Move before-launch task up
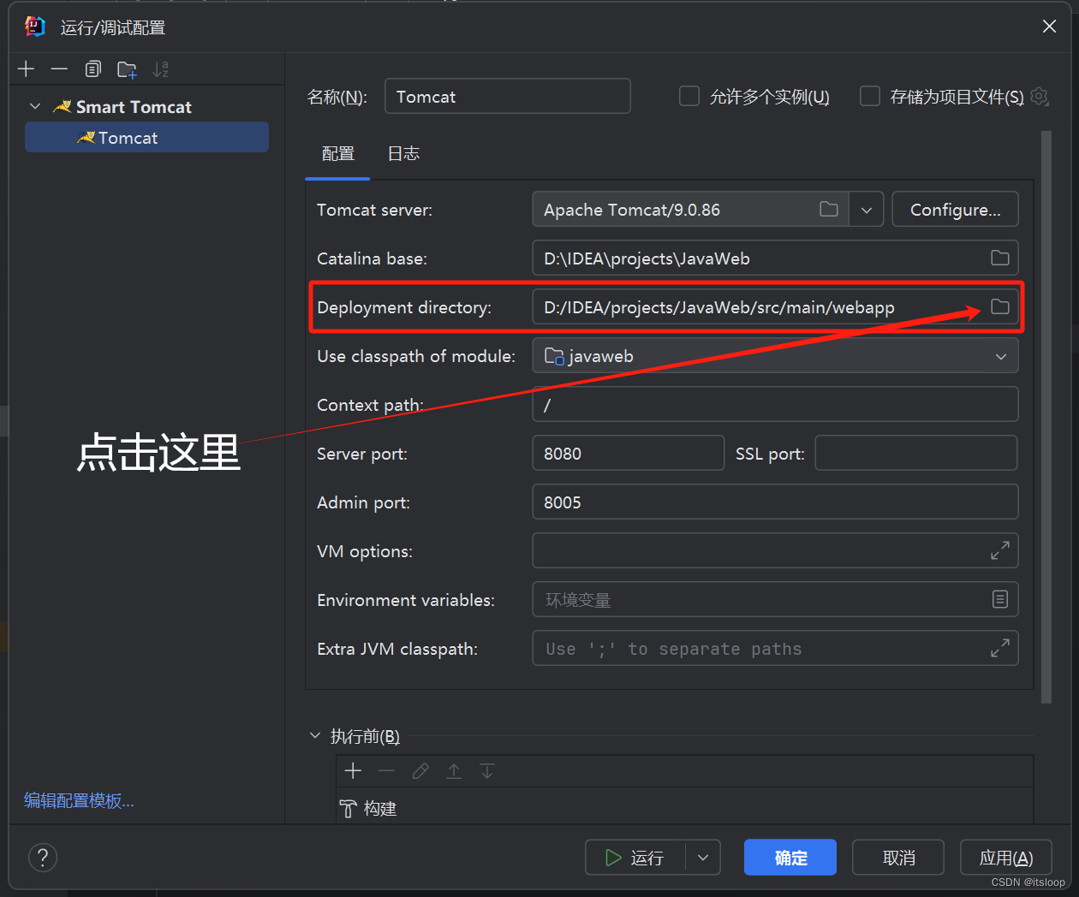 tap(454, 771)
